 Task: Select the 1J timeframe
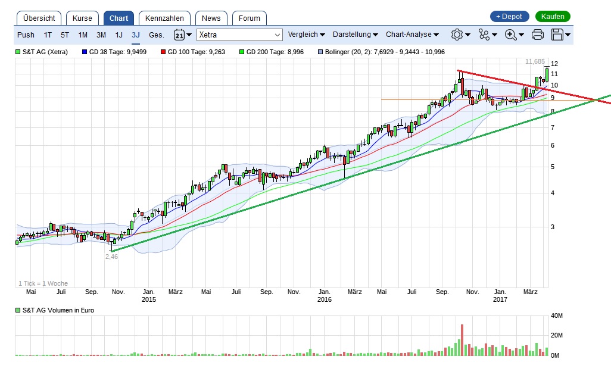coord(119,35)
